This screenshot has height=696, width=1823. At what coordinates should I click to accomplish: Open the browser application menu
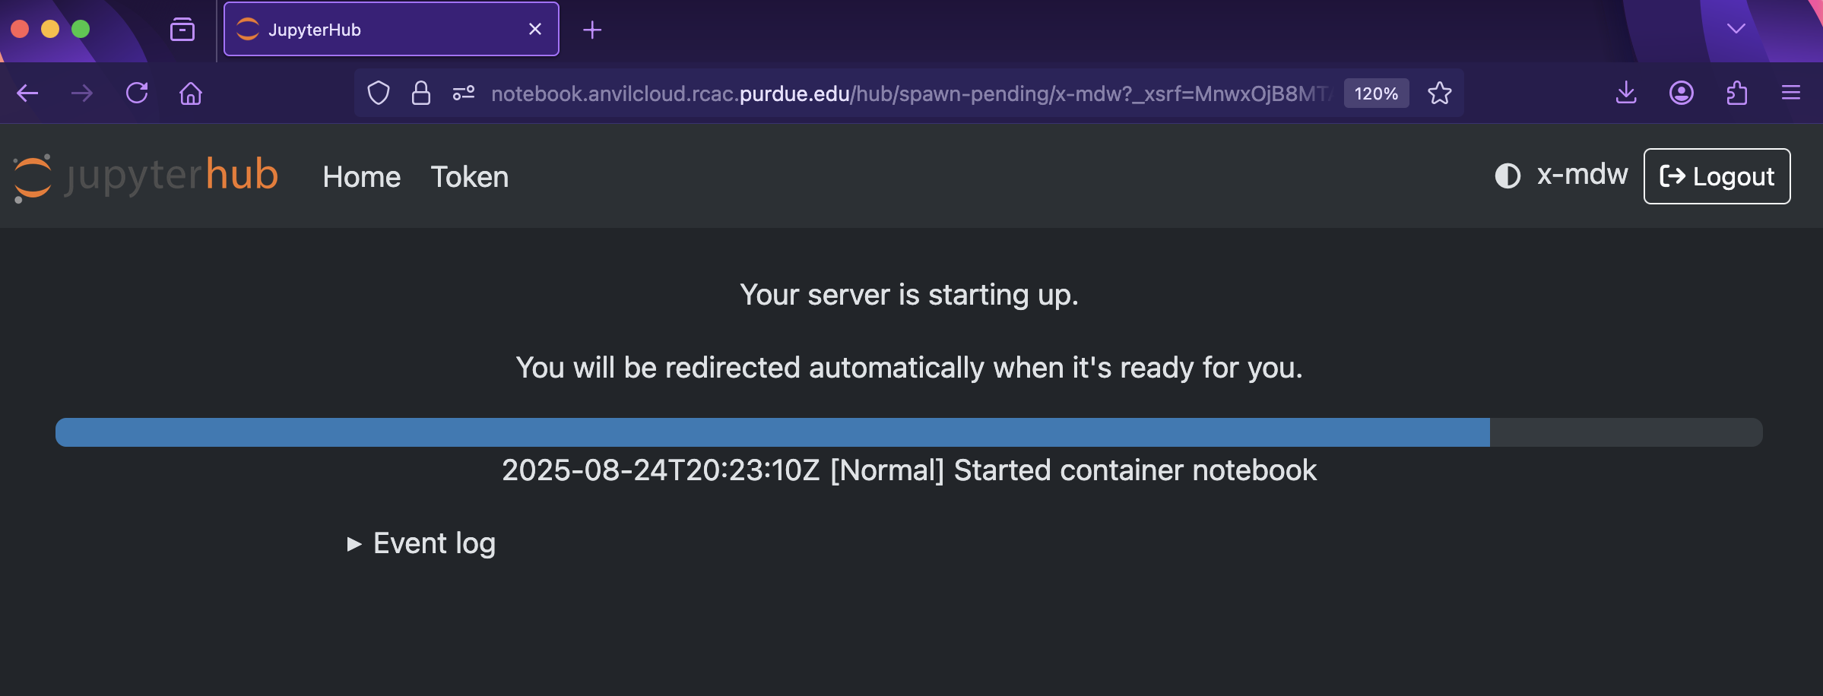(x=1791, y=93)
